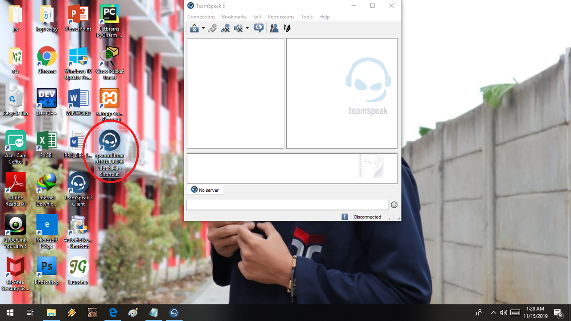Open File Explorer from the taskbar
The image size is (571, 321).
tap(51, 313)
